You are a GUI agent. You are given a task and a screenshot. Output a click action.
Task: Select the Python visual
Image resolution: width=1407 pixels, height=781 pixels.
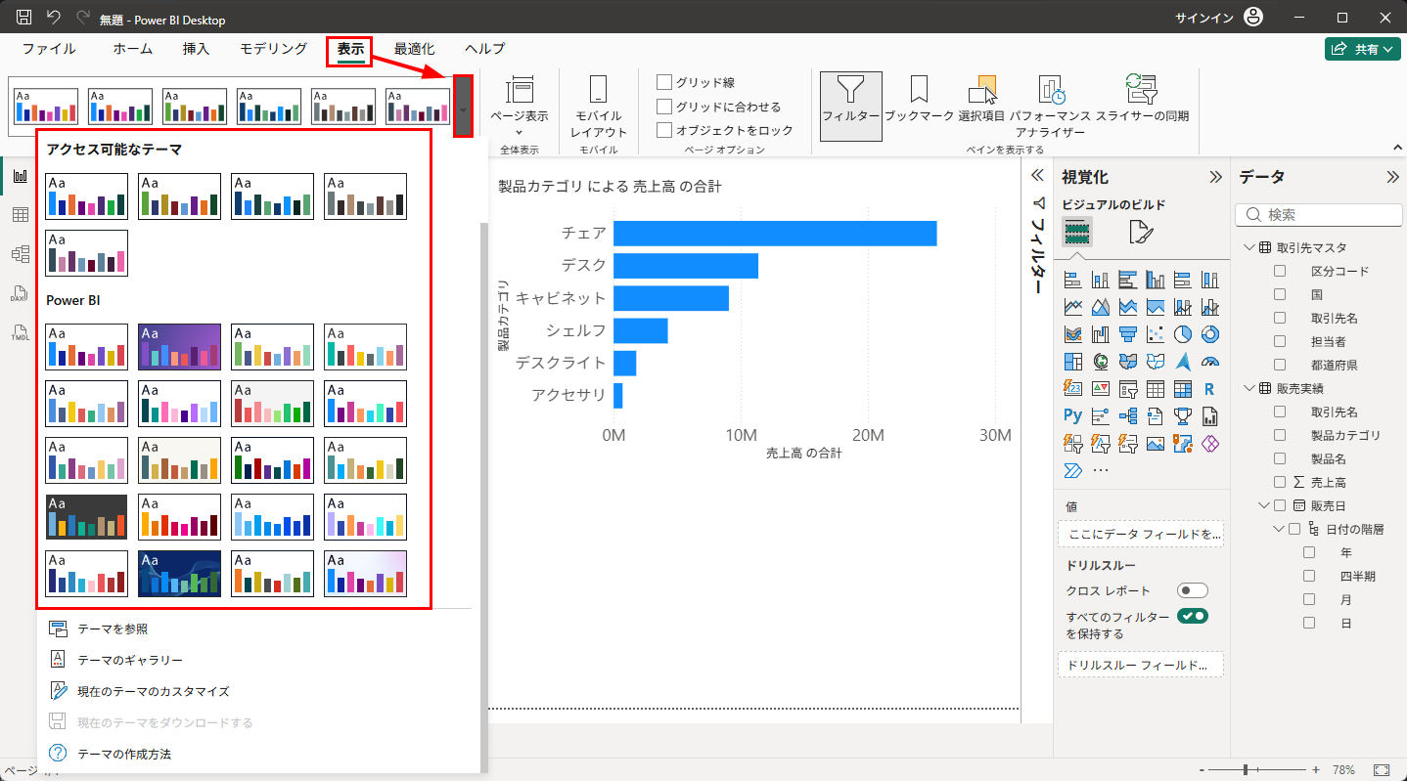click(1072, 416)
